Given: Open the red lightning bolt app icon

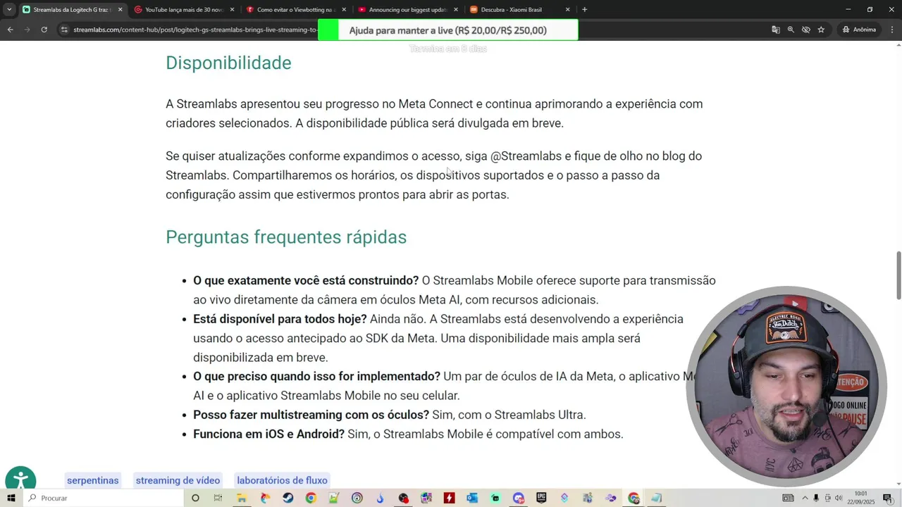Looking at the screenshot, I should click(x=449, y=498).
